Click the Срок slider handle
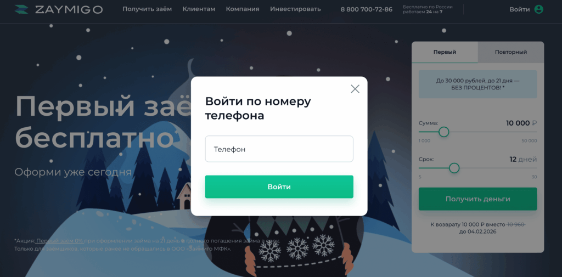562x277 pixels. (x=454, y=168)
